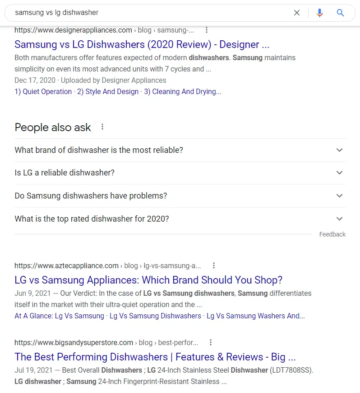360x393 pixels.
Task: Click the Feedback link below questions
Action: tap(332, 234)
